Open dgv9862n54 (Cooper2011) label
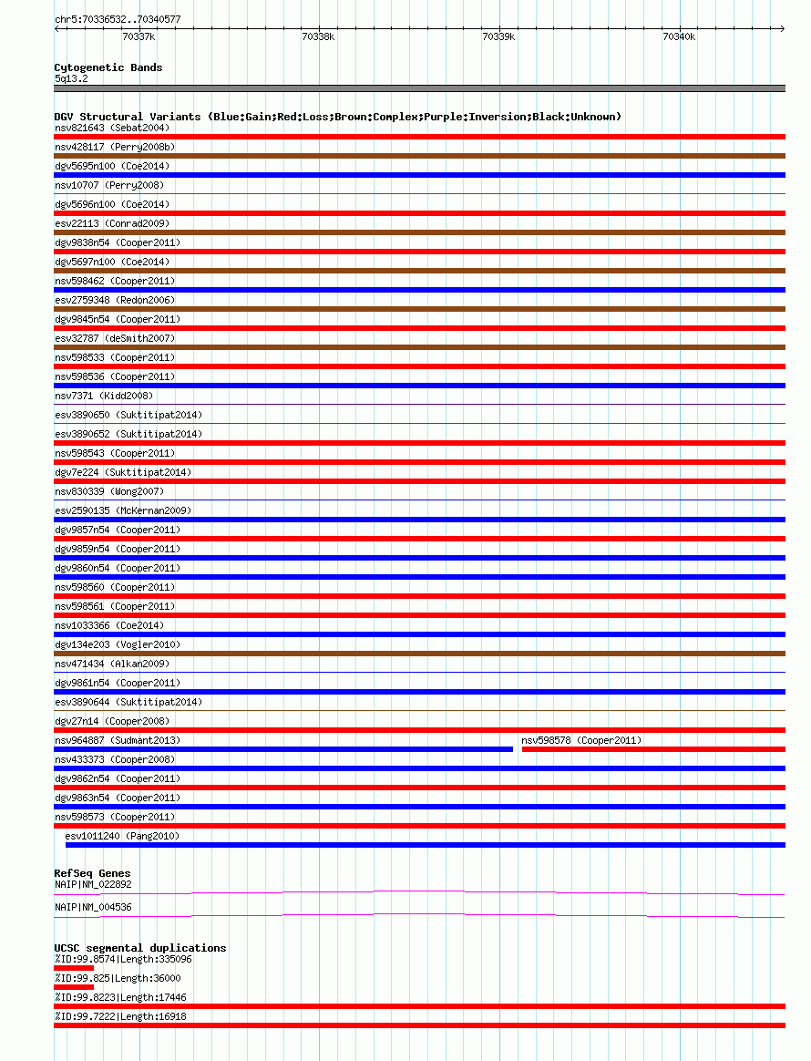 [118, 778]
